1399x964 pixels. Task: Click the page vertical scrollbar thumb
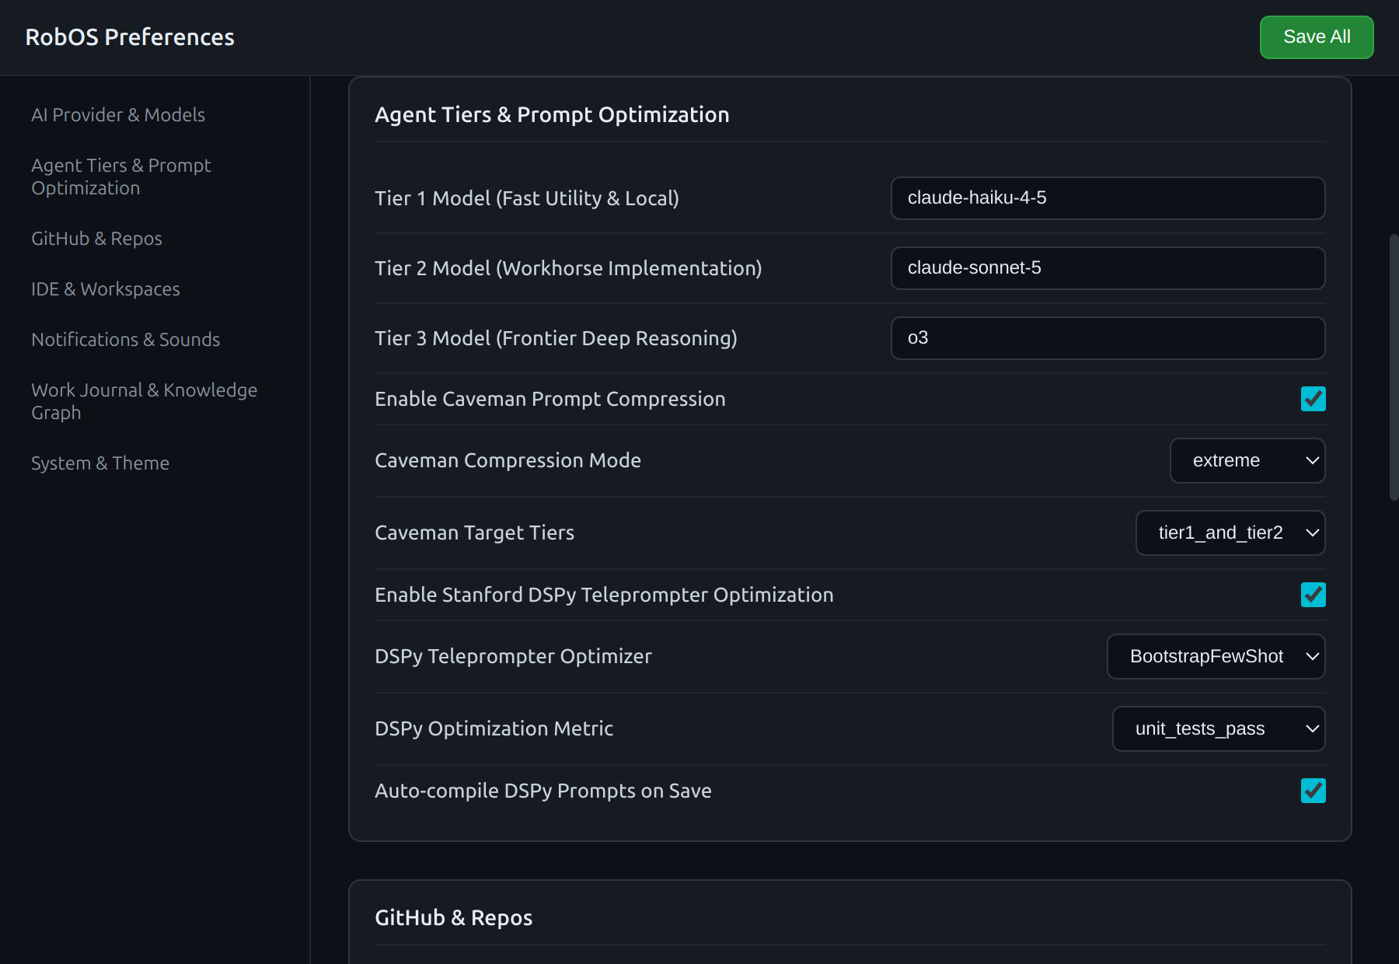tap(1394, 367)
